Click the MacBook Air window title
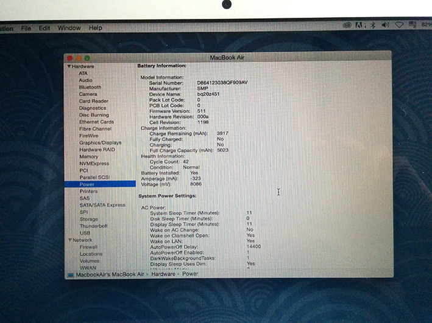Viewport: 432px width, 323px height. click(x=227, y=58)
